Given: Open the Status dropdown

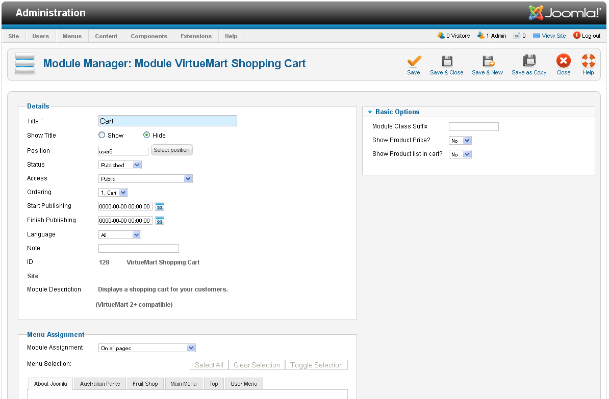Looking at the screenshot, I should [120, 165].
